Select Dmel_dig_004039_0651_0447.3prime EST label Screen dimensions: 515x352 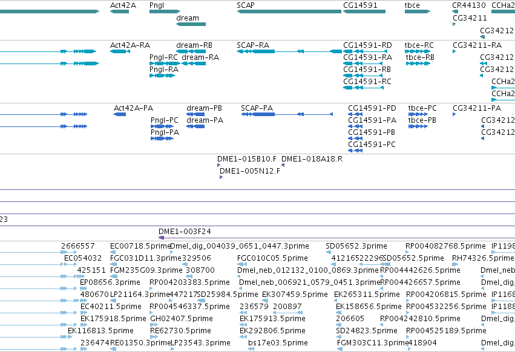pos(240,246)
